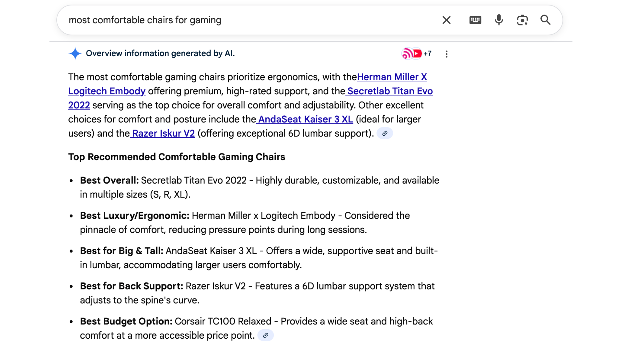Visit the Razer Iskur V2 link
Screen dimensions: 622x349
[x=163, y=133]
